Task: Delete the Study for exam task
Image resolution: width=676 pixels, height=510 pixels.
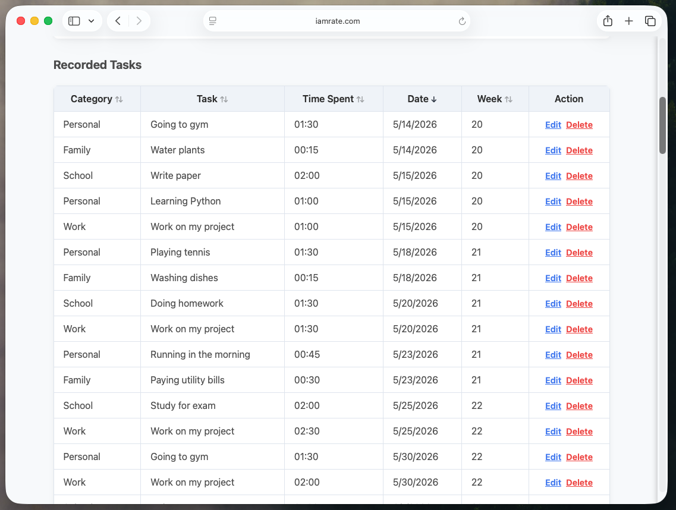Action: [579, 406]
